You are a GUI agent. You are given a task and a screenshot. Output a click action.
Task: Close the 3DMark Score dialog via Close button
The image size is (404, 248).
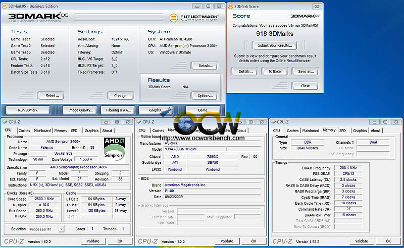[x=306, y=86]
